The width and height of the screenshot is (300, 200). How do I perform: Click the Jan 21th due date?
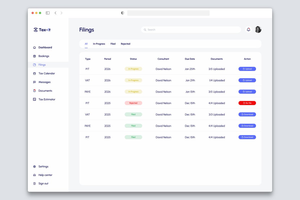[x=190, y=80]
